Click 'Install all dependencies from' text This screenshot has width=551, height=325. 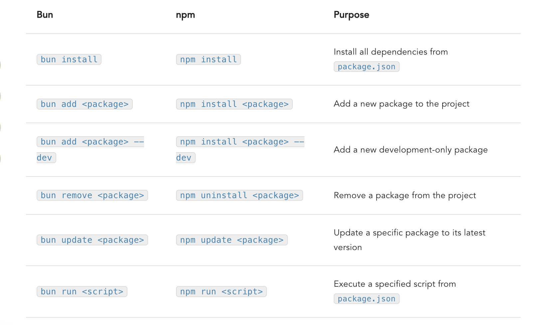(x=391, y=52)
